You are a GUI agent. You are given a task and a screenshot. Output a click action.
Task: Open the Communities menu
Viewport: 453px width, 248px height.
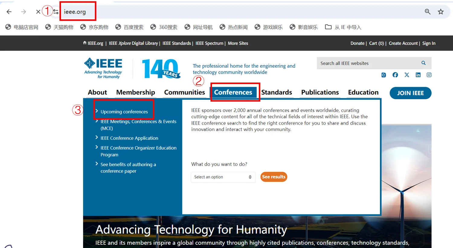click(x=185, y=92)
